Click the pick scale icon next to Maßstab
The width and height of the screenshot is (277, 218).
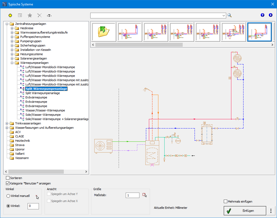145,195
